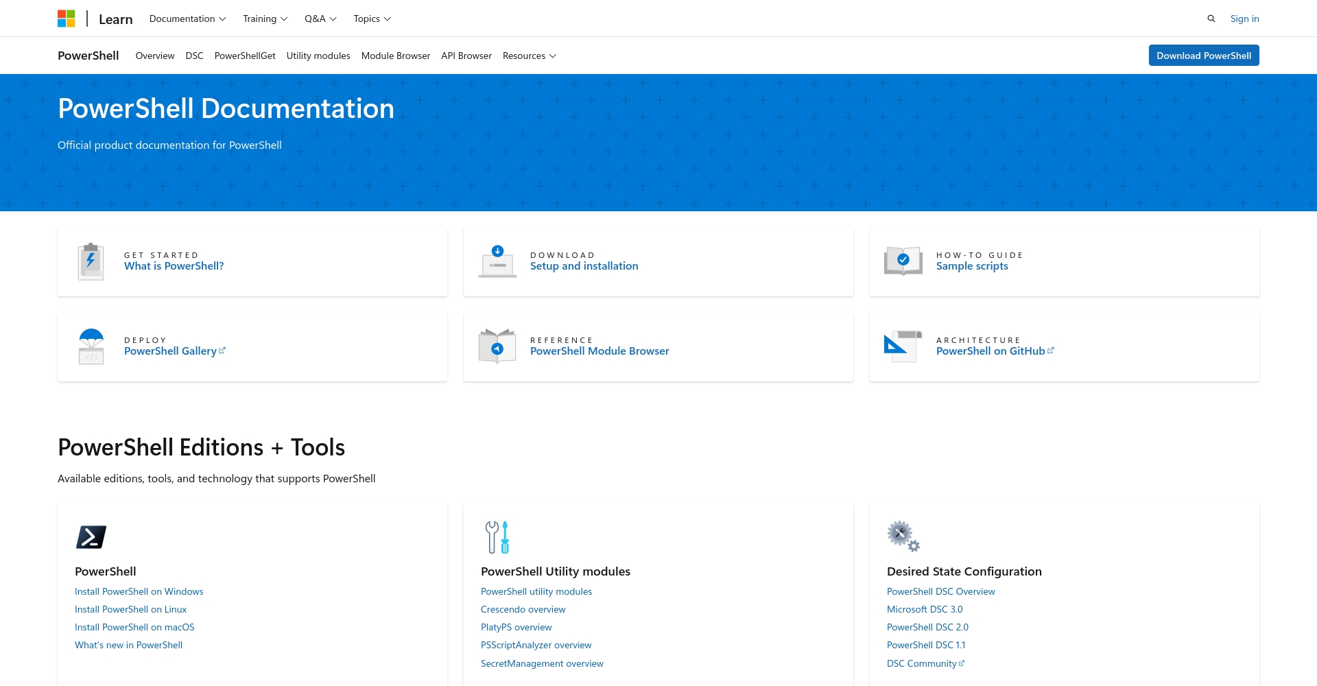Open Microsoft DSC 3.0 link
The image size is (1317, 686).
[925, 609]
